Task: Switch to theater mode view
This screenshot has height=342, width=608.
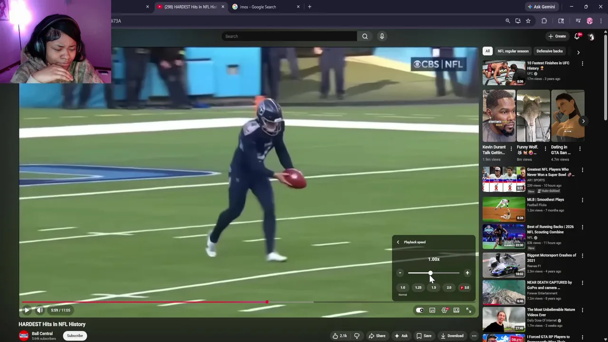Action: pyautogui.click(x=456, y=310)
